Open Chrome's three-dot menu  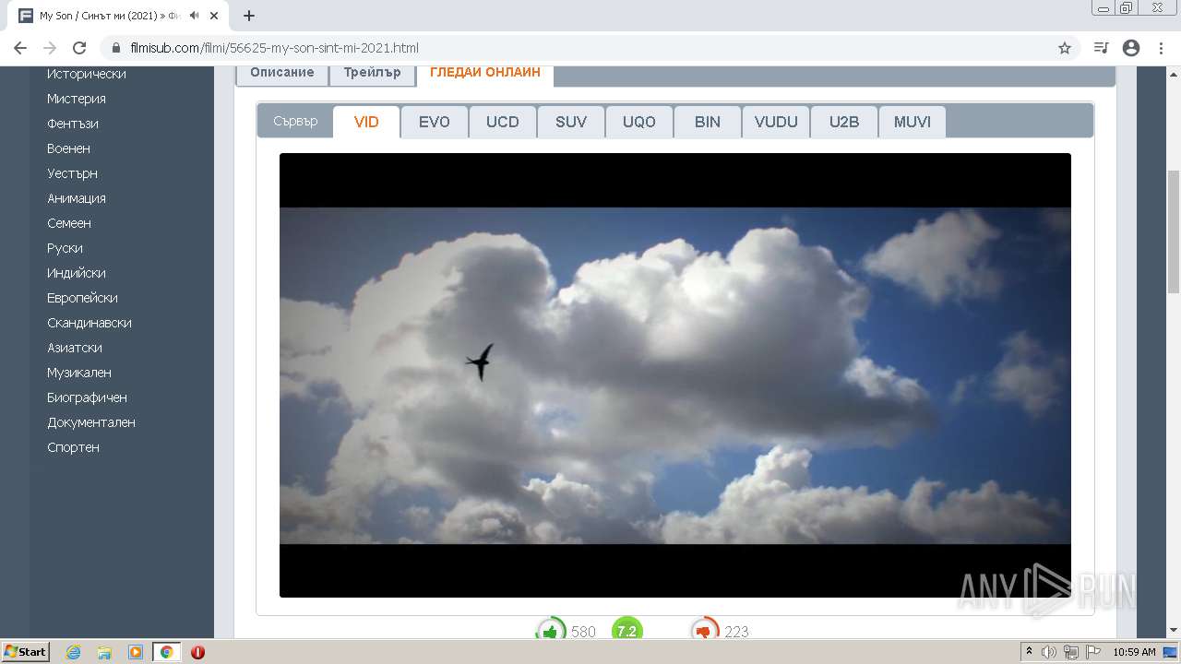pyautogui.click(x=1161, y=48)
